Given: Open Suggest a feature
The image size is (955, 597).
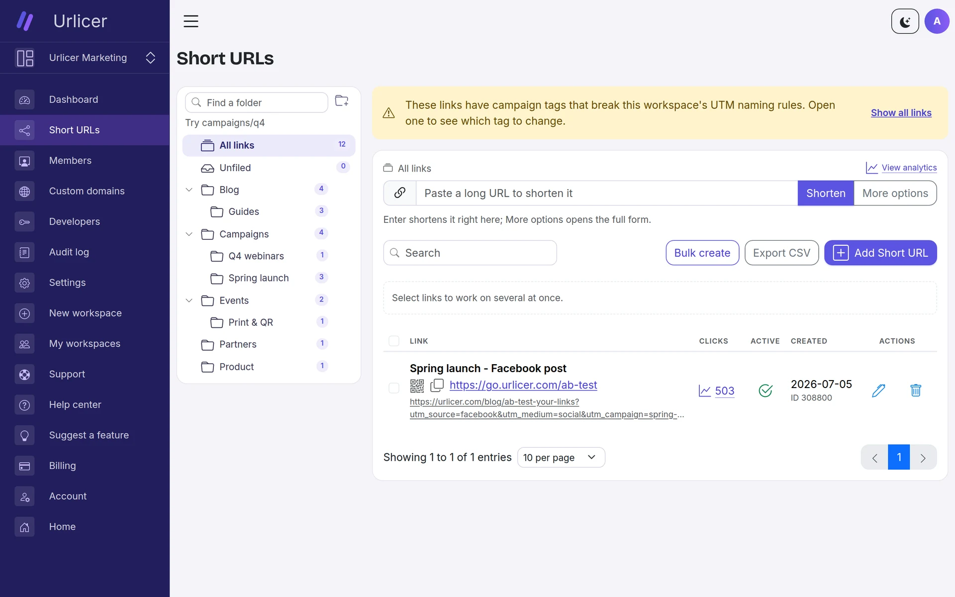Looking at the screenshot, I should pyautogui.click(x=85, y=435).
